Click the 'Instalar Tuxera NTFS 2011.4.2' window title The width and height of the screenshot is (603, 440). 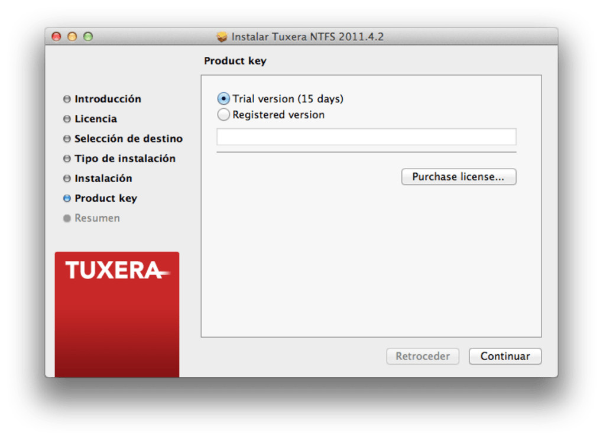(x=307, y=37)
